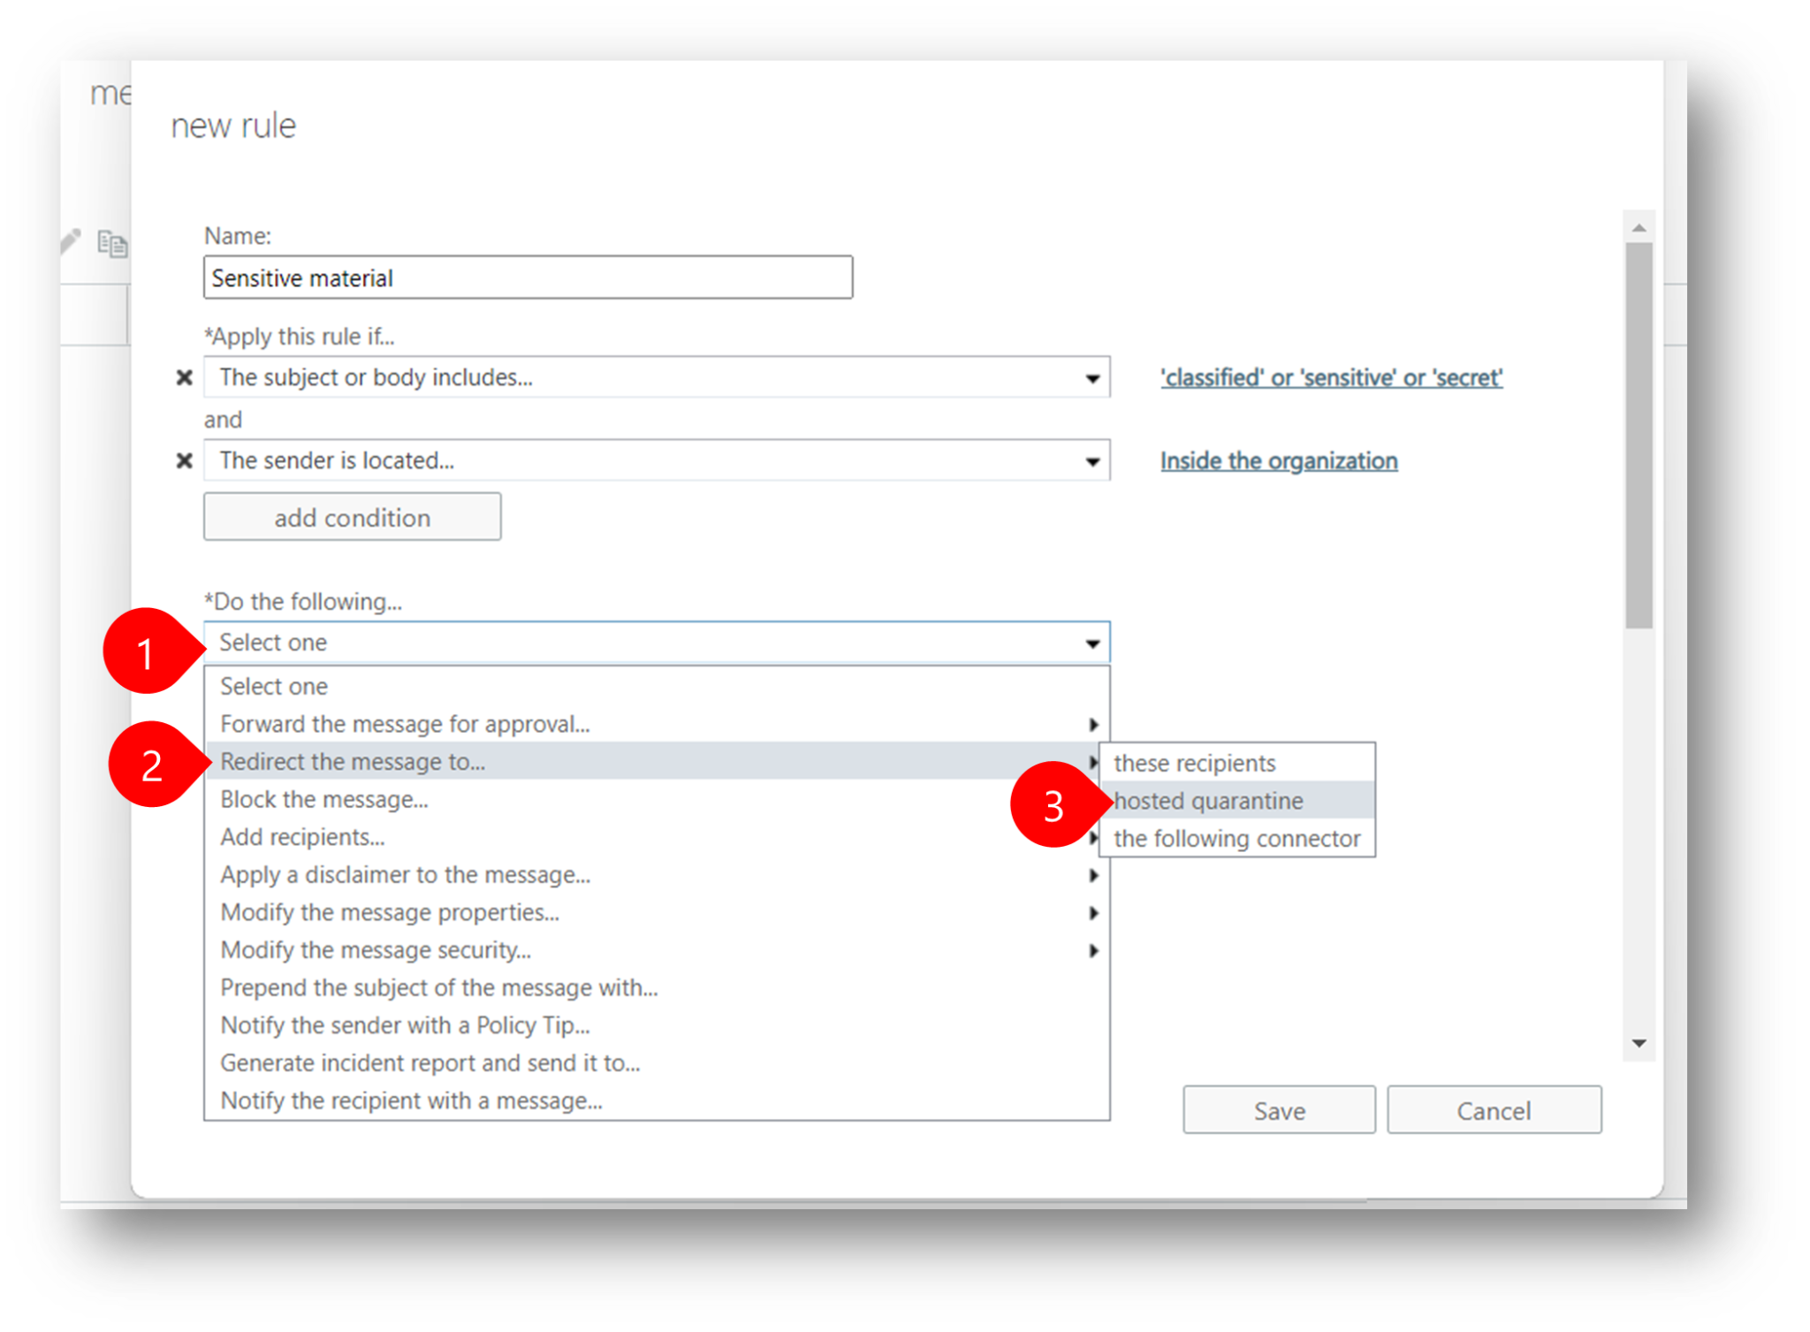Choose 'the following connector' option
The width and height of the screenshot is (1810, 1332).
click(1236, 838)
